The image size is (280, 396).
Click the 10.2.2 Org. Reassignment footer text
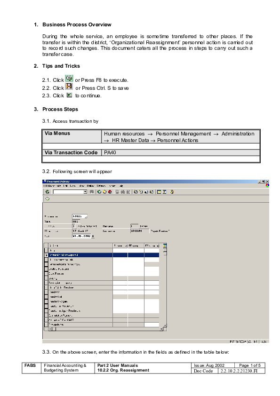(x=123, y=370)
